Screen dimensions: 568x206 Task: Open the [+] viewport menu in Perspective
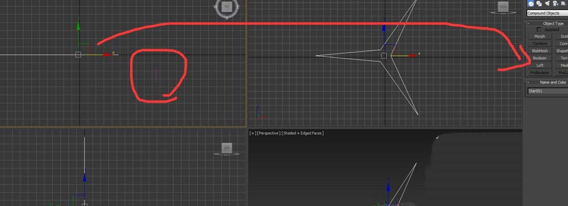pos(253,133)
